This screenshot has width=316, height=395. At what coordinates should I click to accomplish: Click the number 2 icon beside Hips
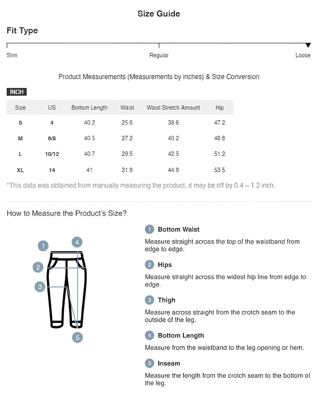[150, 265]
